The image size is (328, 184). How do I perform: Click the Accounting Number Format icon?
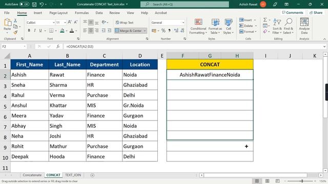[154, 31]
